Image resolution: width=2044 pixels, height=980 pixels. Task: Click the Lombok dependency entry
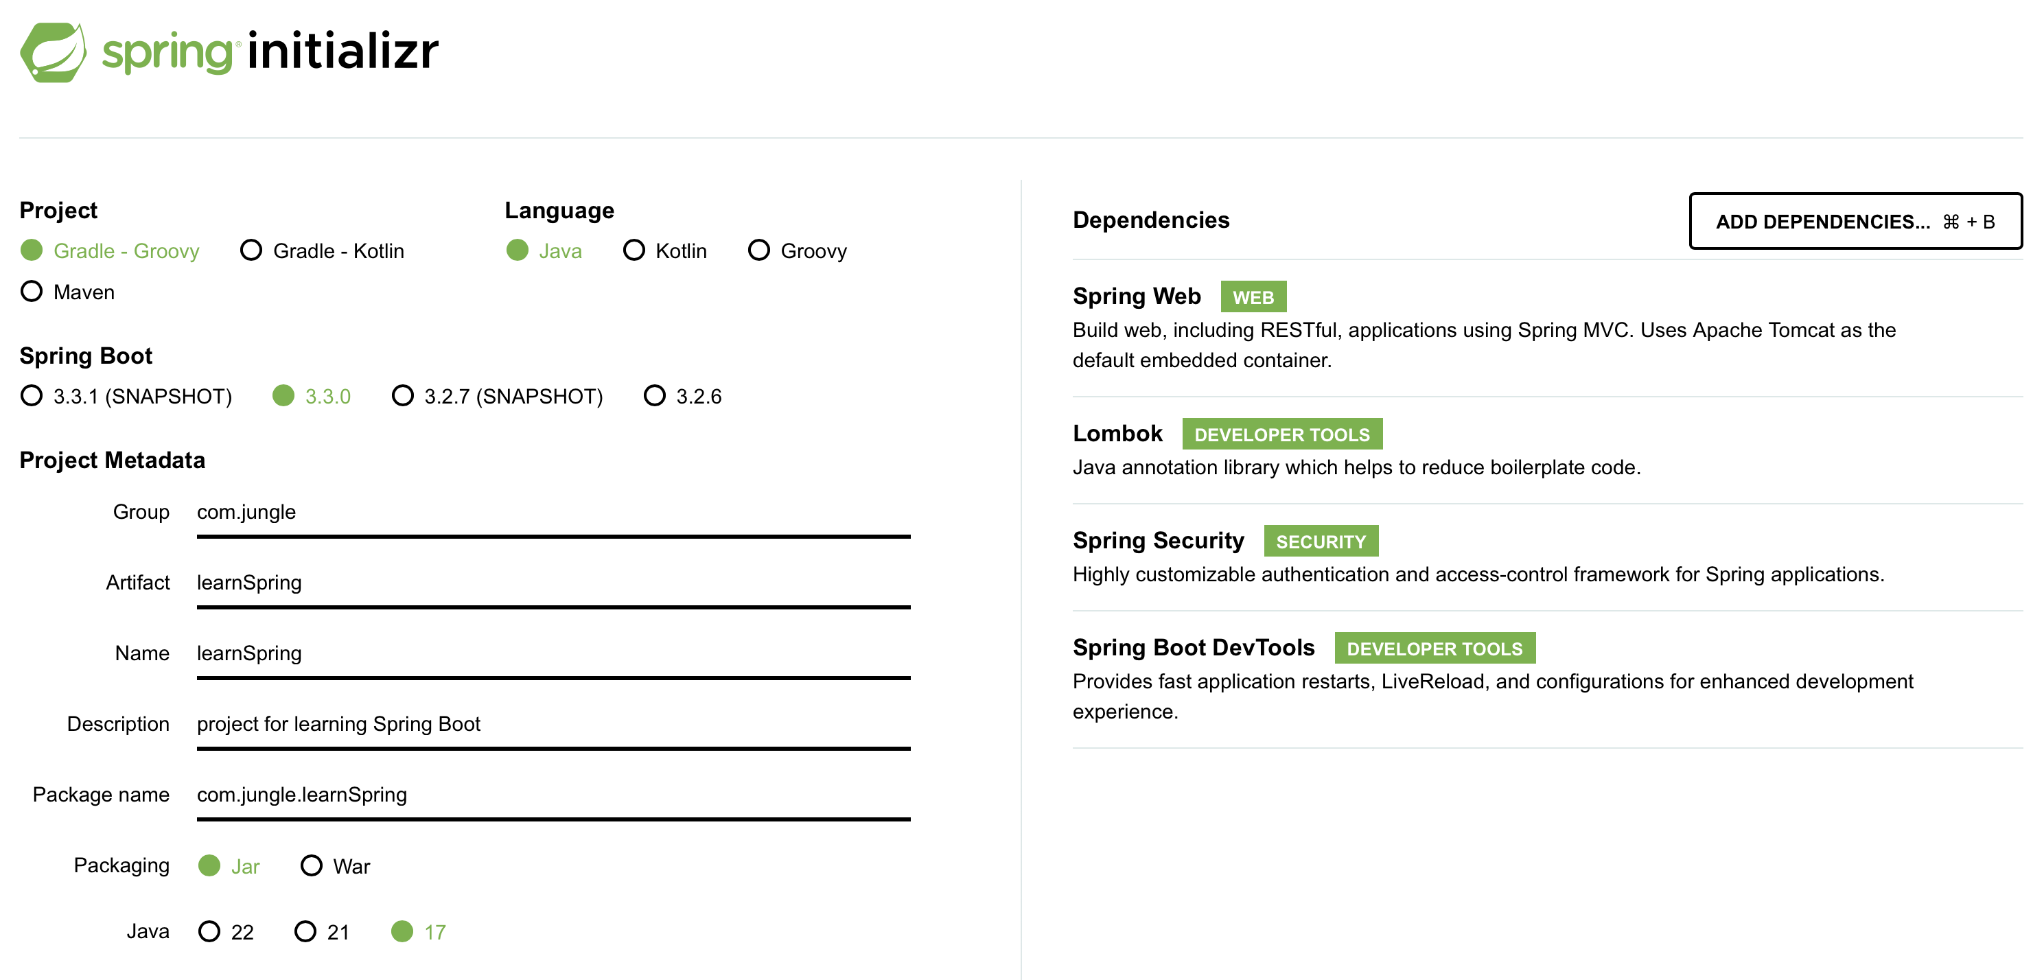[x=1117, y=434]
